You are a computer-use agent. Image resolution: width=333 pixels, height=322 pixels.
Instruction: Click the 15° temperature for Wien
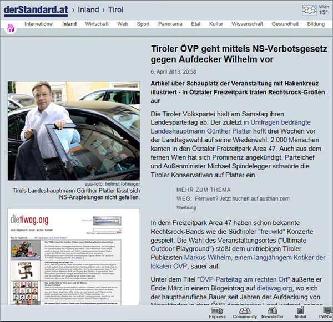(323, 13)
